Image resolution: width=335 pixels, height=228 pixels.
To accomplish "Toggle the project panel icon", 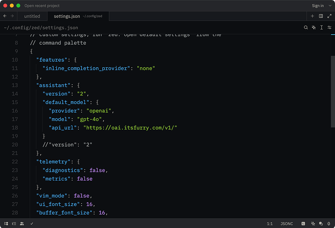I will tap(6, 224).
